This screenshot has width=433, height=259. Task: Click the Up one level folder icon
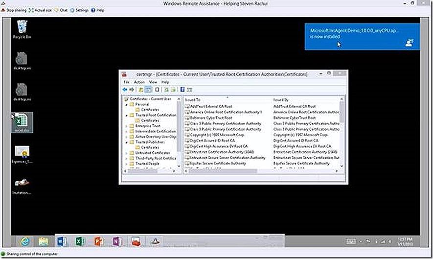pyautogui.click(x=141, y=90)
